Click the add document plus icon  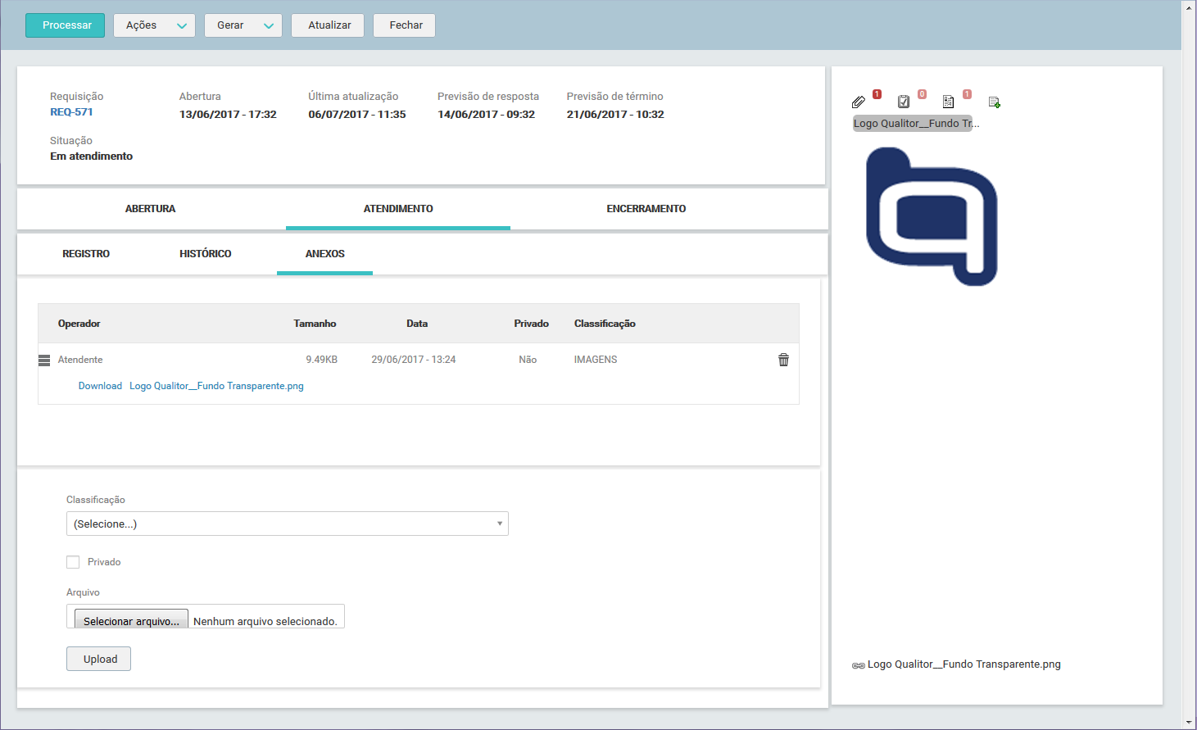tap(994, 102)
